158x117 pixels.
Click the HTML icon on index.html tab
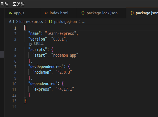pos(46,13)
